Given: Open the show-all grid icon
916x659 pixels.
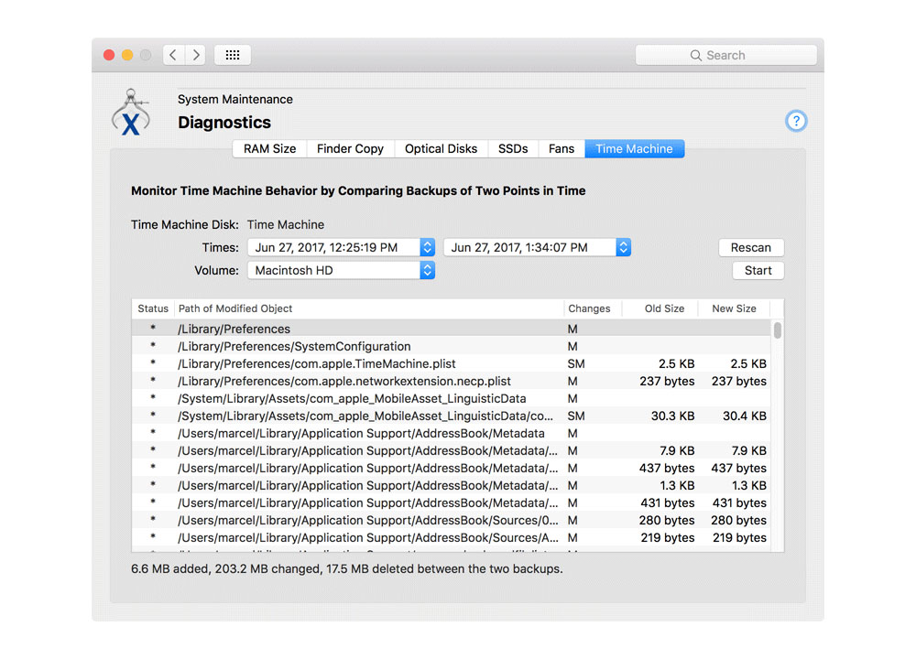Looking at the screenshot, I should tap(233, 55).
